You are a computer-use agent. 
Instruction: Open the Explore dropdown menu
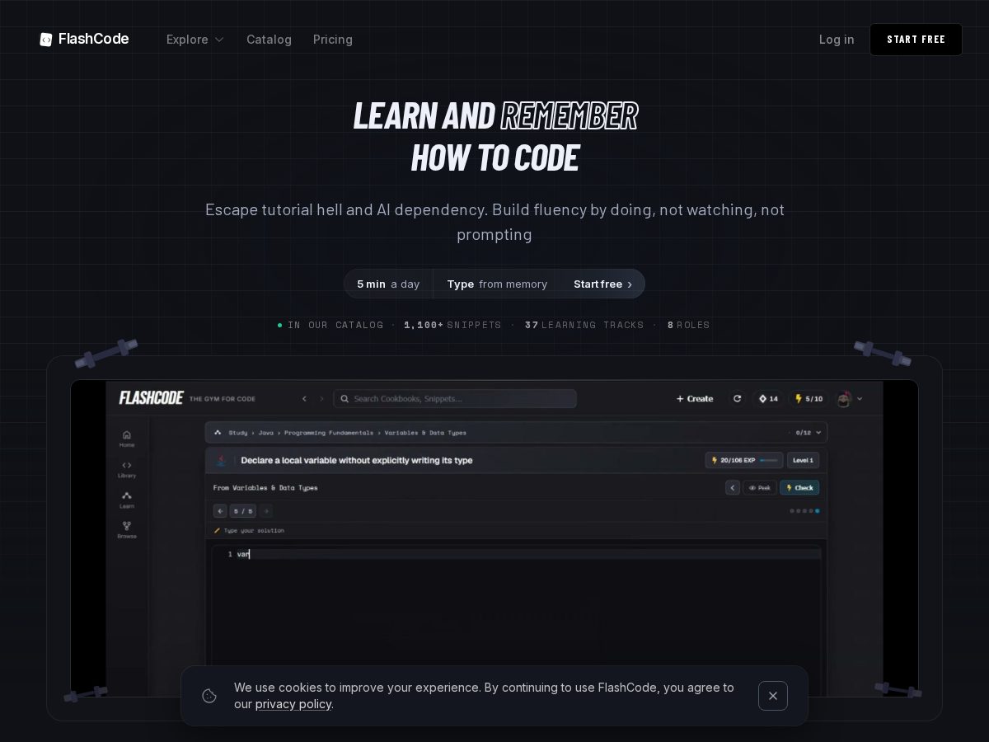click(x=195, y=40)
